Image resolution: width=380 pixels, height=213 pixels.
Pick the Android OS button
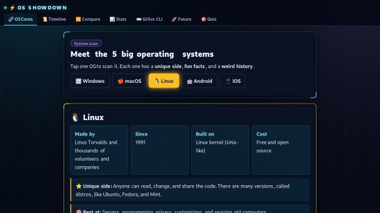[x=199, y=81]
